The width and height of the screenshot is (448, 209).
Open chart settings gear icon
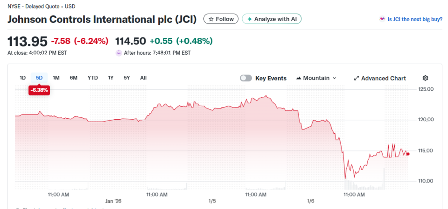point(425,78)
